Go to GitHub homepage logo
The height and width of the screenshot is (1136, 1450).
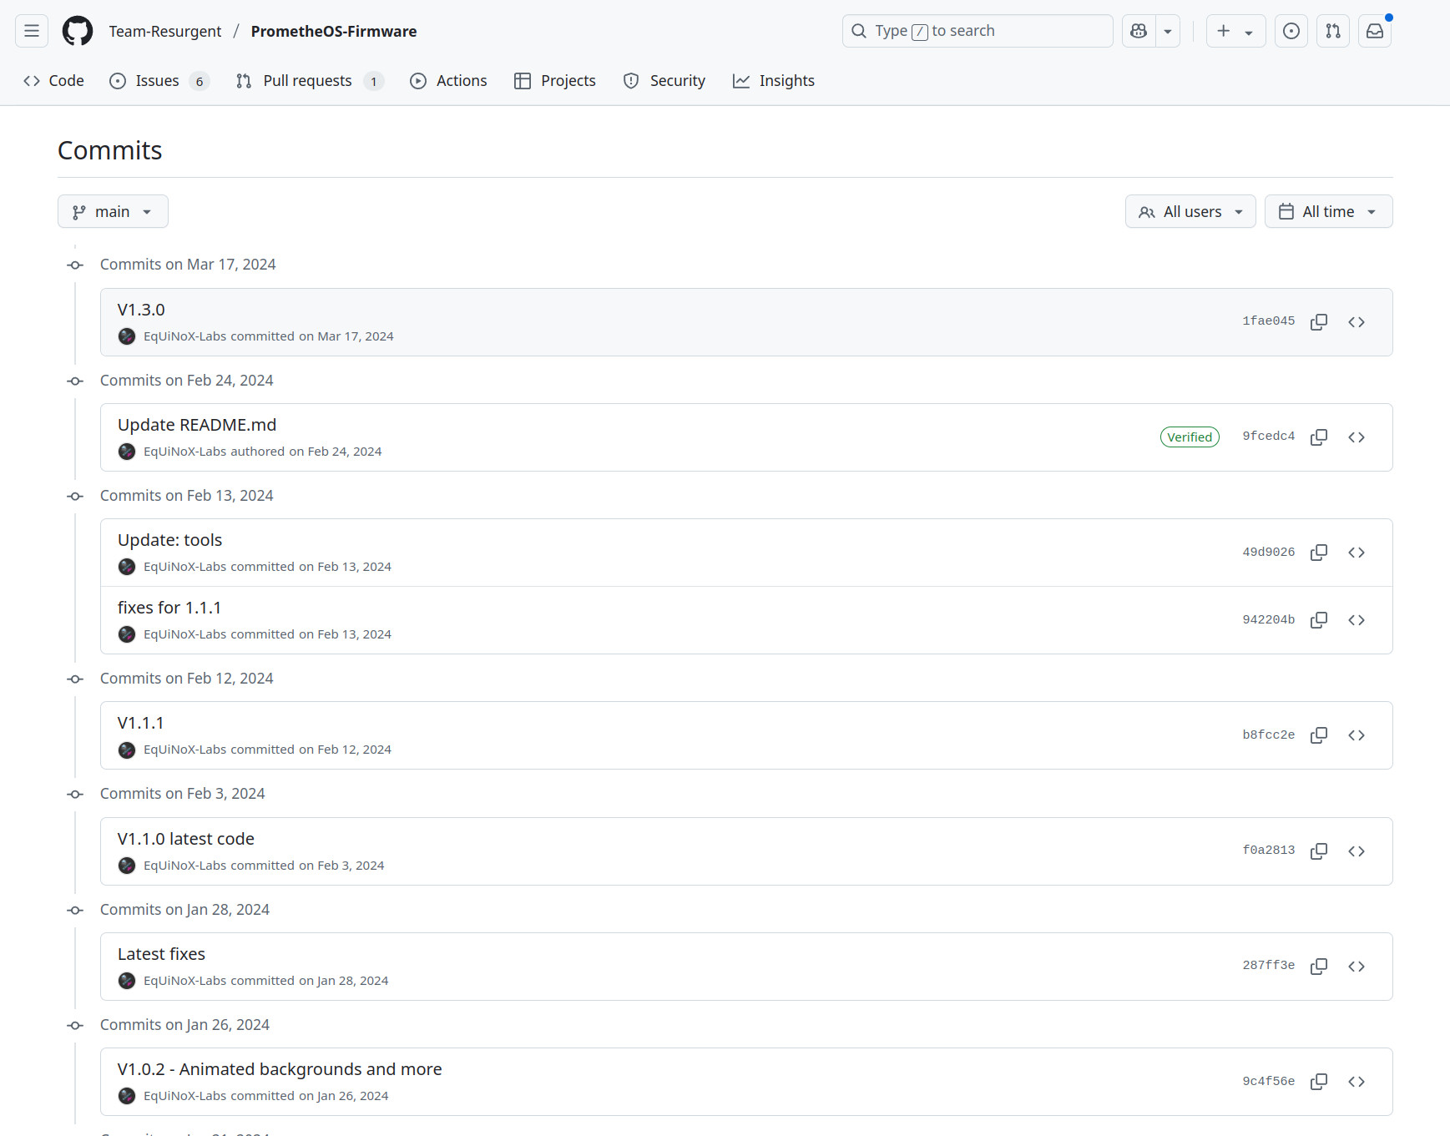pyautogui.click(x=78, y=31)
